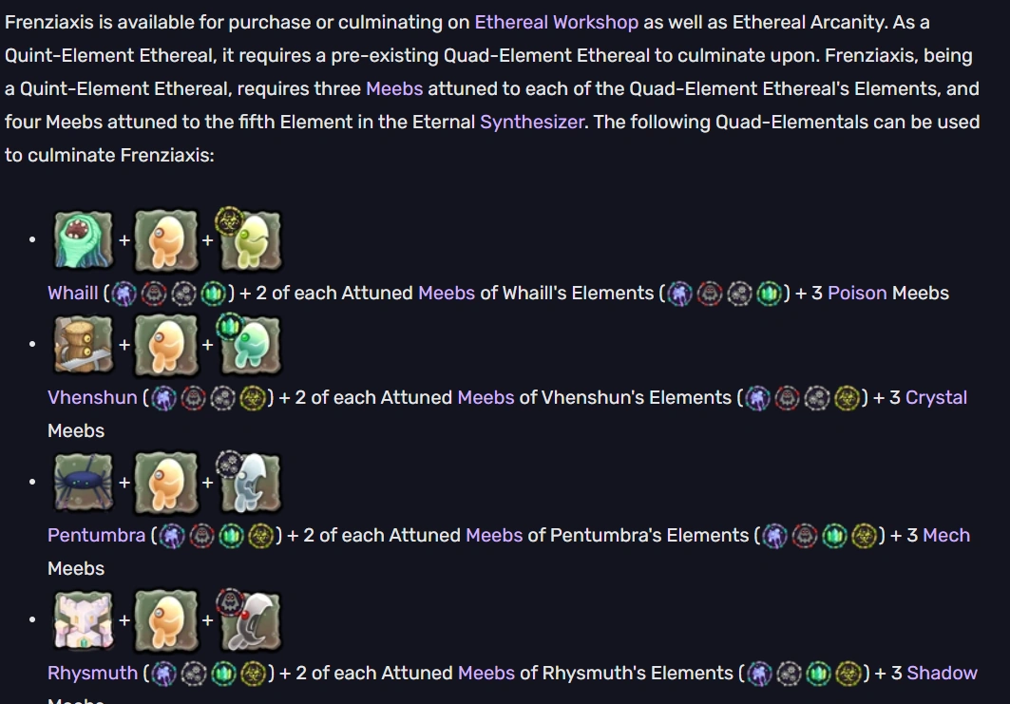Open the Whaill text link
This screenshot has width=1010, height=704.
click(73, 294)
